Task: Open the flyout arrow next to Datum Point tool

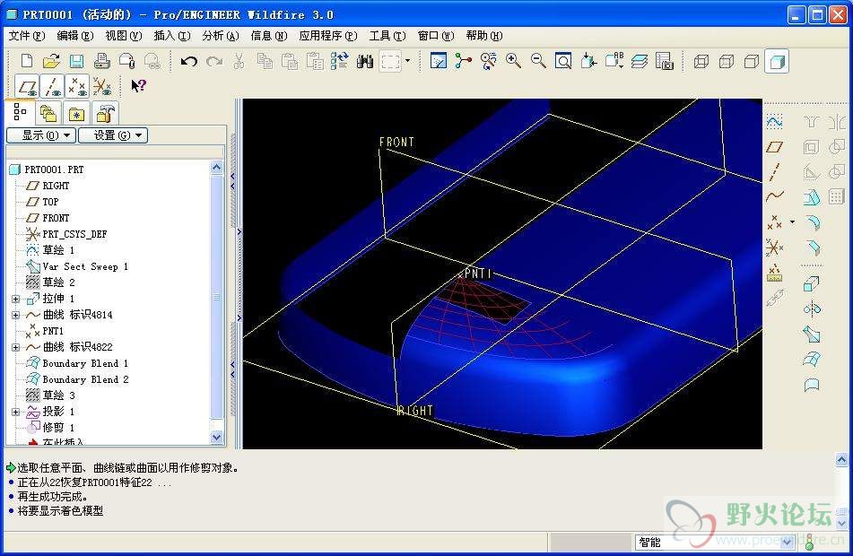Action: click(x=792, y=222)
